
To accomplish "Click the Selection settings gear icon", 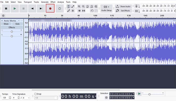I will coord(106,98).
